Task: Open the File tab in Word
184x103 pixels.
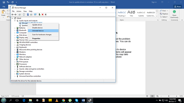Action: [4, 7]
